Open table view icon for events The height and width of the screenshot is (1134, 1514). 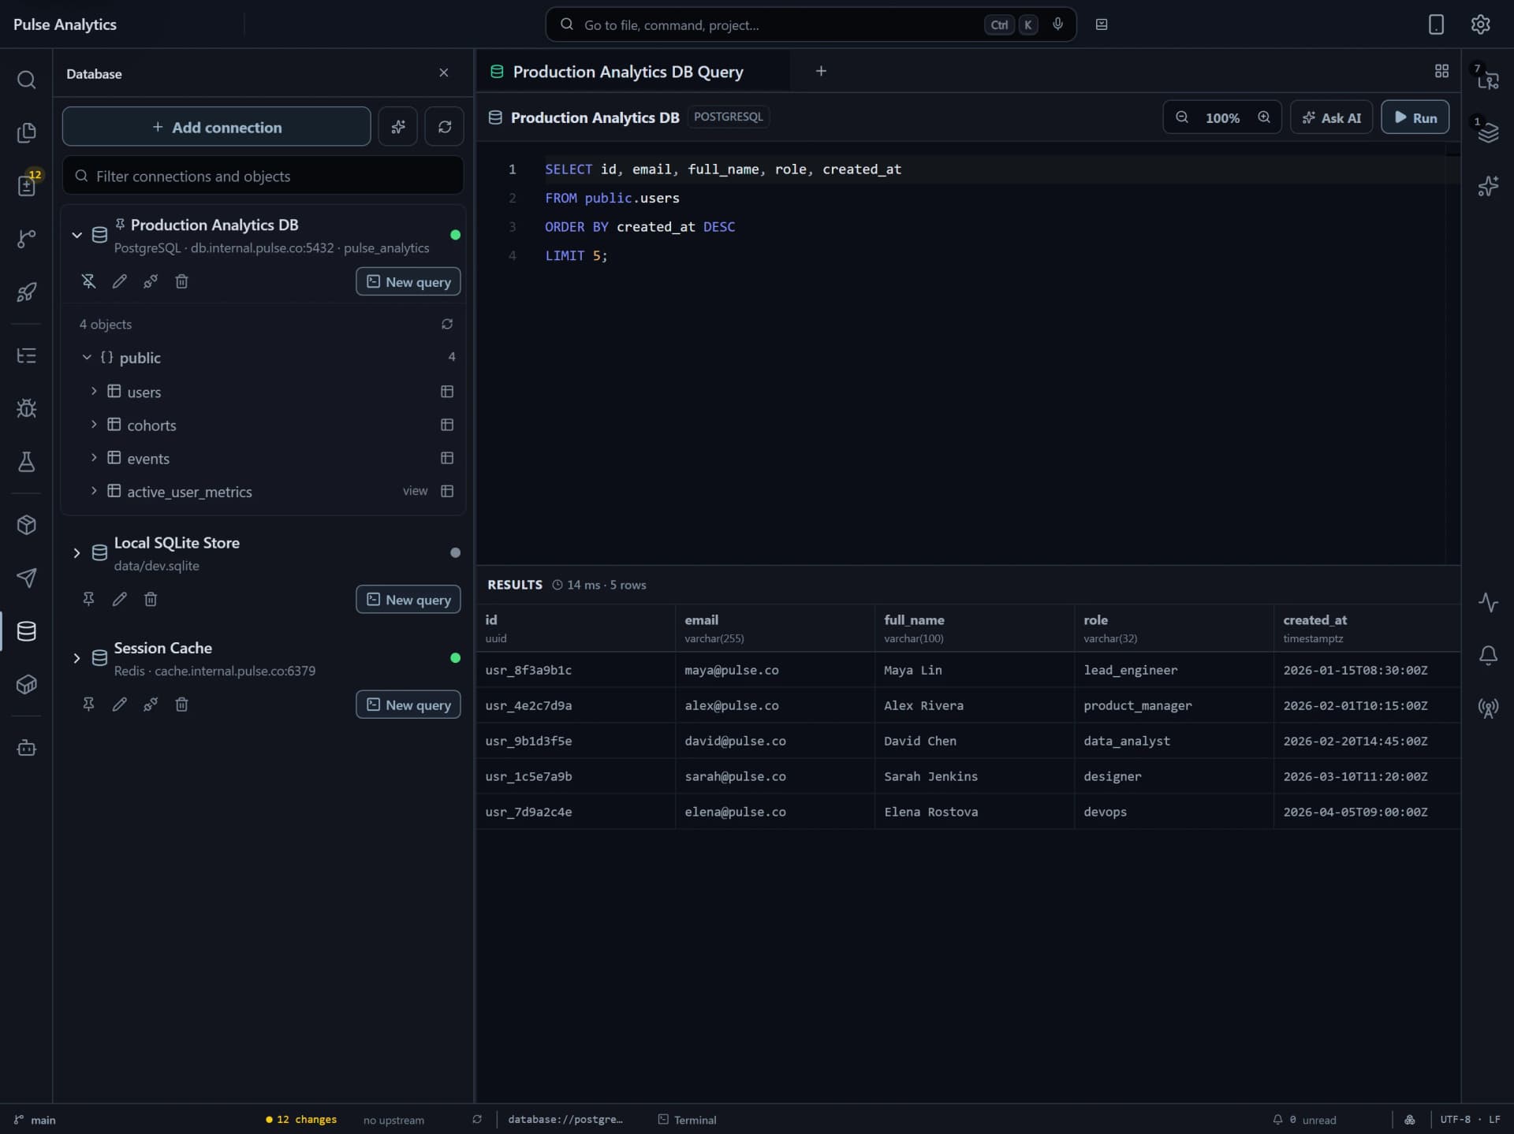[x=447, y=458]
